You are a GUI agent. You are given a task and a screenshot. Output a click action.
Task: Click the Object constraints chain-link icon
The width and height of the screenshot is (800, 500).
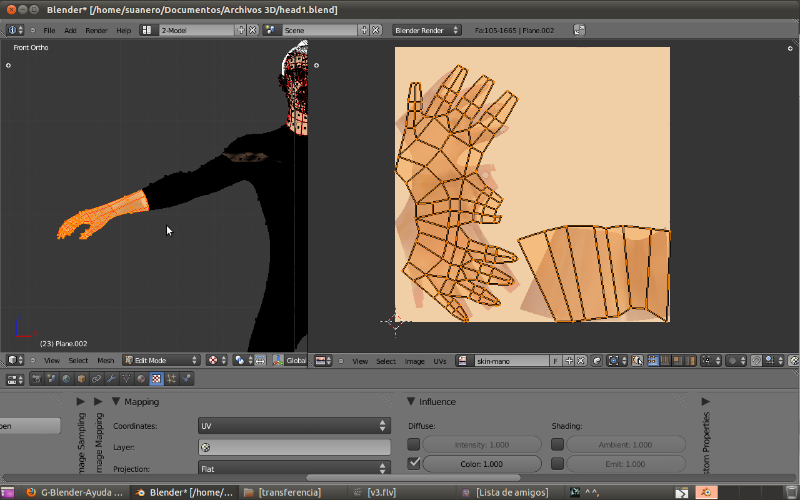(96, 379)
